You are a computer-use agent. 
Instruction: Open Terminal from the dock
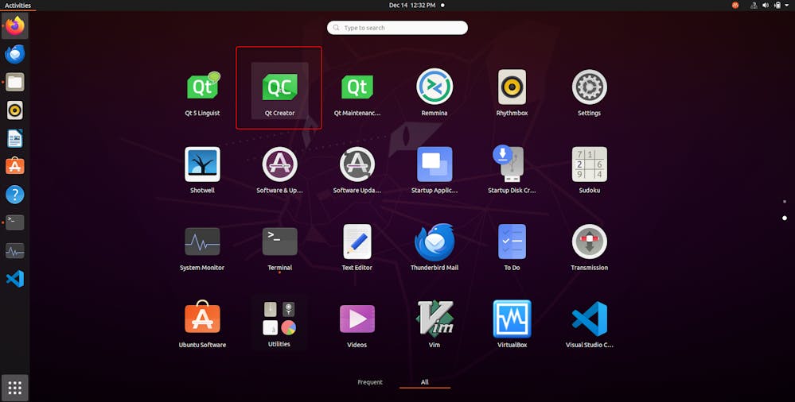(14, 222)
